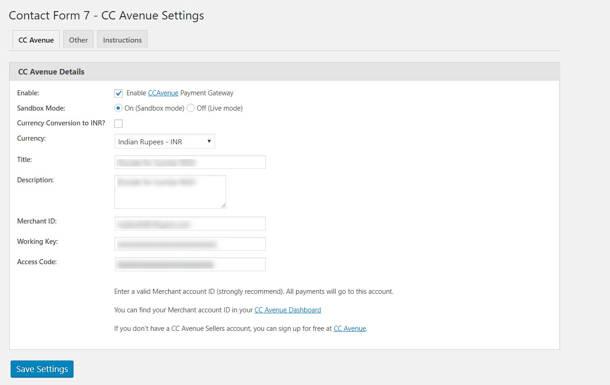
Task: Click the Merchant ID field
Action: 190,224
